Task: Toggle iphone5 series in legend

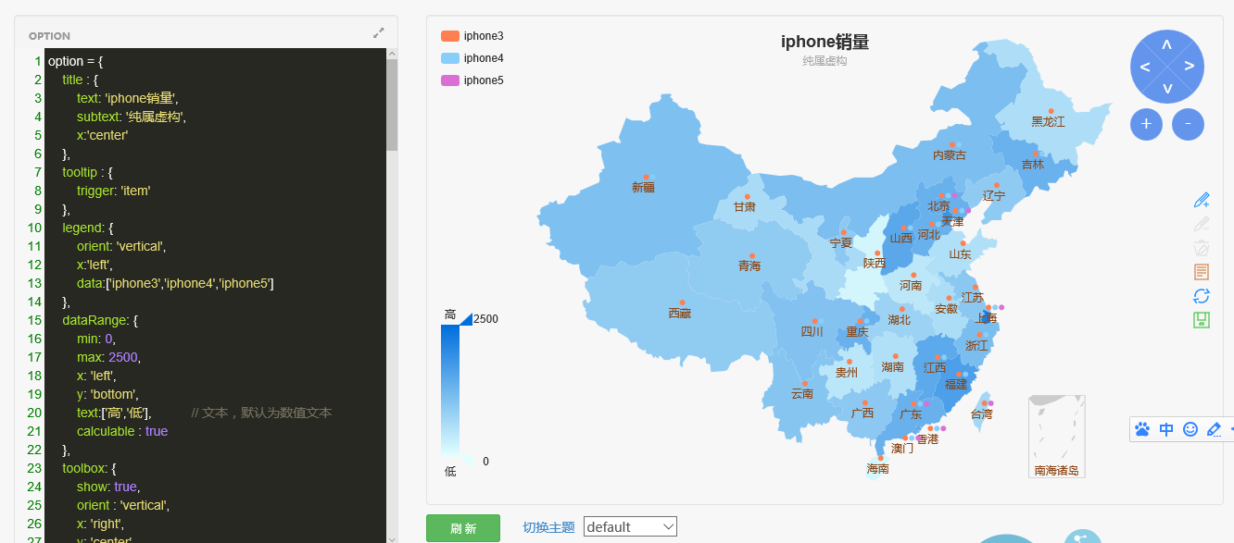Action: coord(472,80)
